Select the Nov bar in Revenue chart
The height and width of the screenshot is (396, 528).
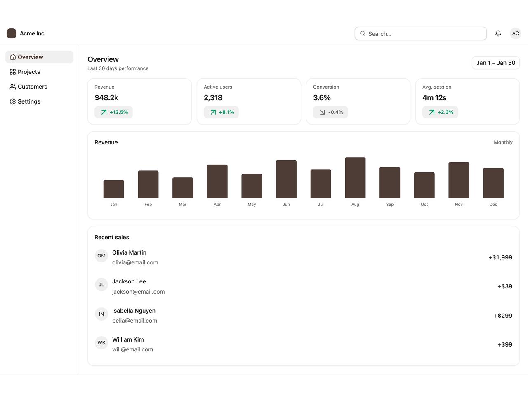(x=459, y=180)
